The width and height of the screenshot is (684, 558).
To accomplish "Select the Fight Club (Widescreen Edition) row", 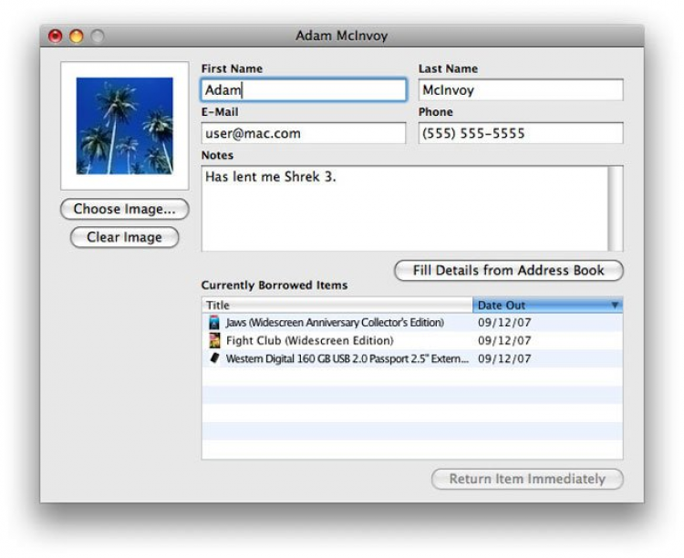I will point(412,340).
